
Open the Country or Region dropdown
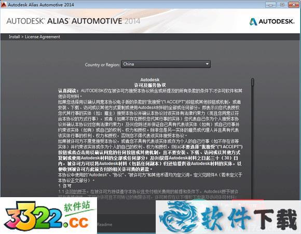(x=166, y=64)
